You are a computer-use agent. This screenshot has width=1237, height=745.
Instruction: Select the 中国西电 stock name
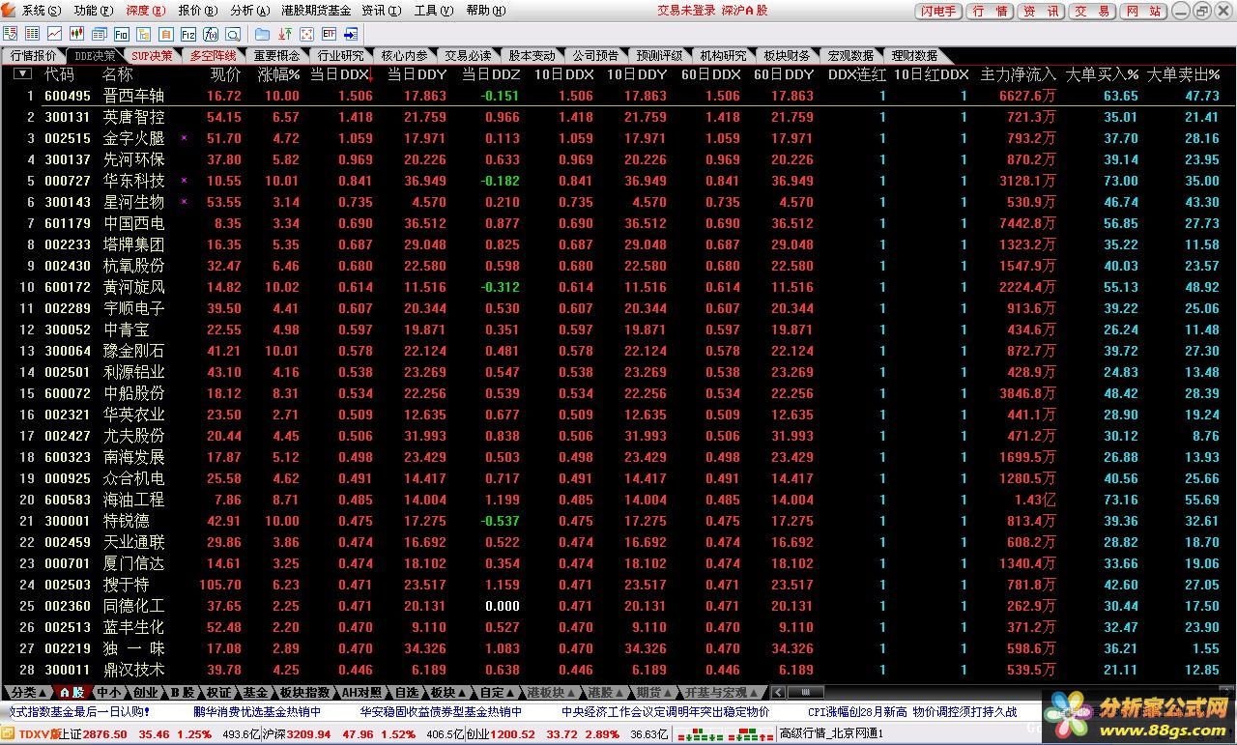tap(133, 223)
